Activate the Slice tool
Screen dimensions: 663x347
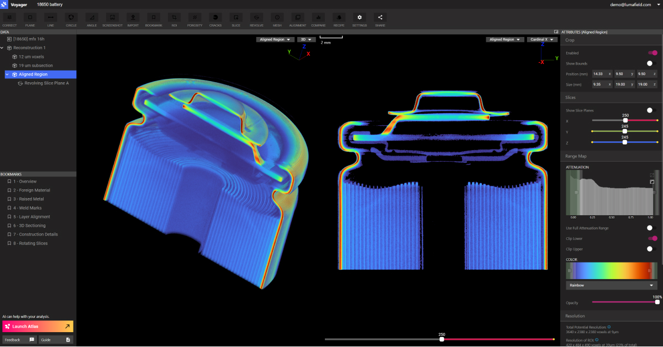[x=236, y=19]
